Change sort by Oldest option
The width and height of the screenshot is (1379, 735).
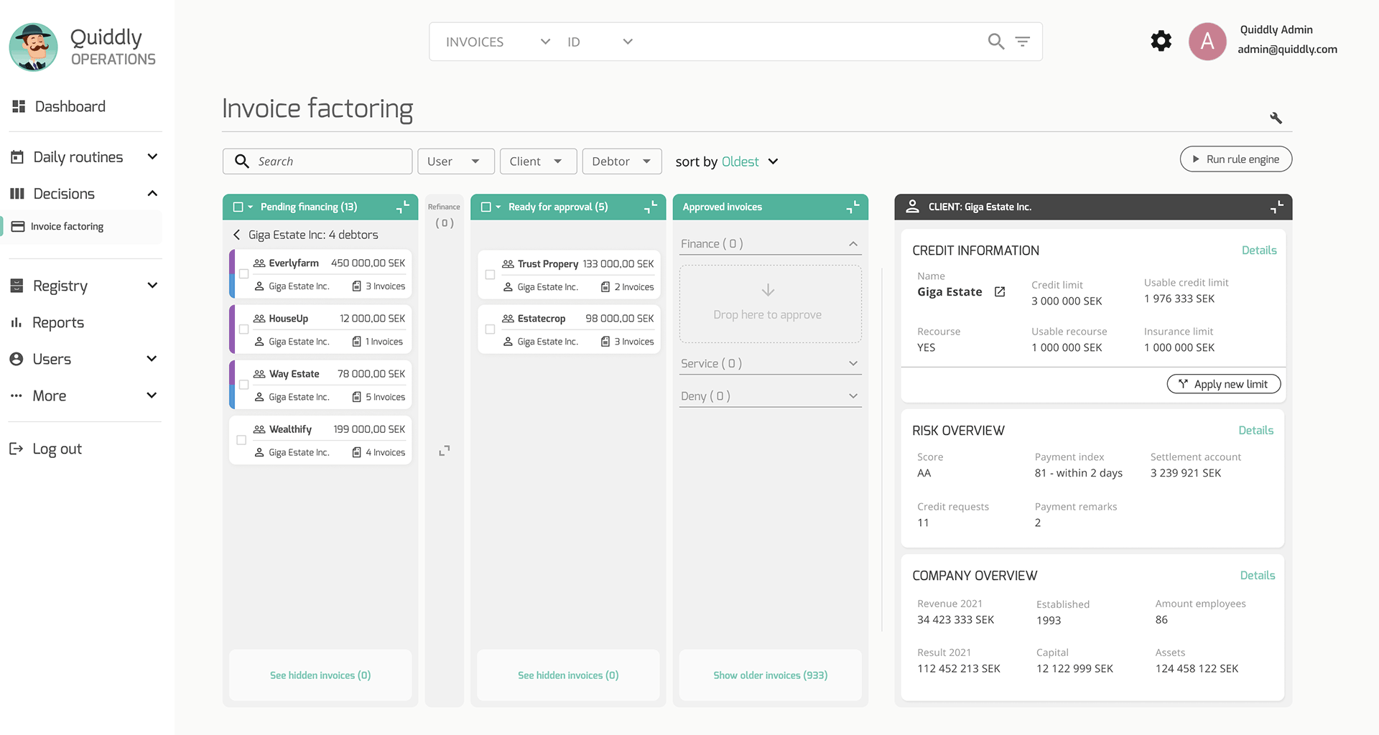coord(749,161)
